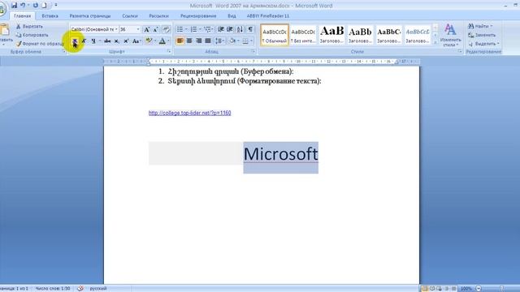Click Shrink Font button
Viewport: 520px width, 292px height.
(155, 29)
